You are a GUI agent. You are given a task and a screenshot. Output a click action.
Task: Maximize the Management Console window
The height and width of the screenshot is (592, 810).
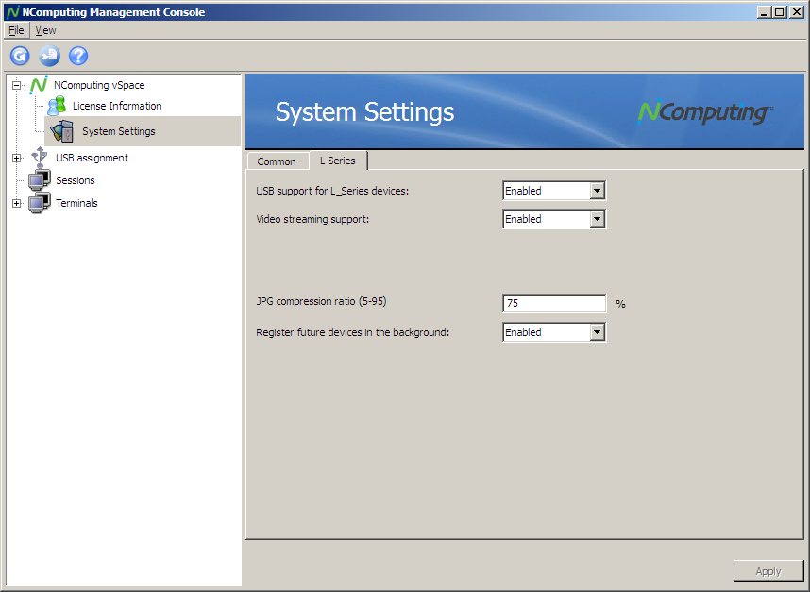[780, 12]
